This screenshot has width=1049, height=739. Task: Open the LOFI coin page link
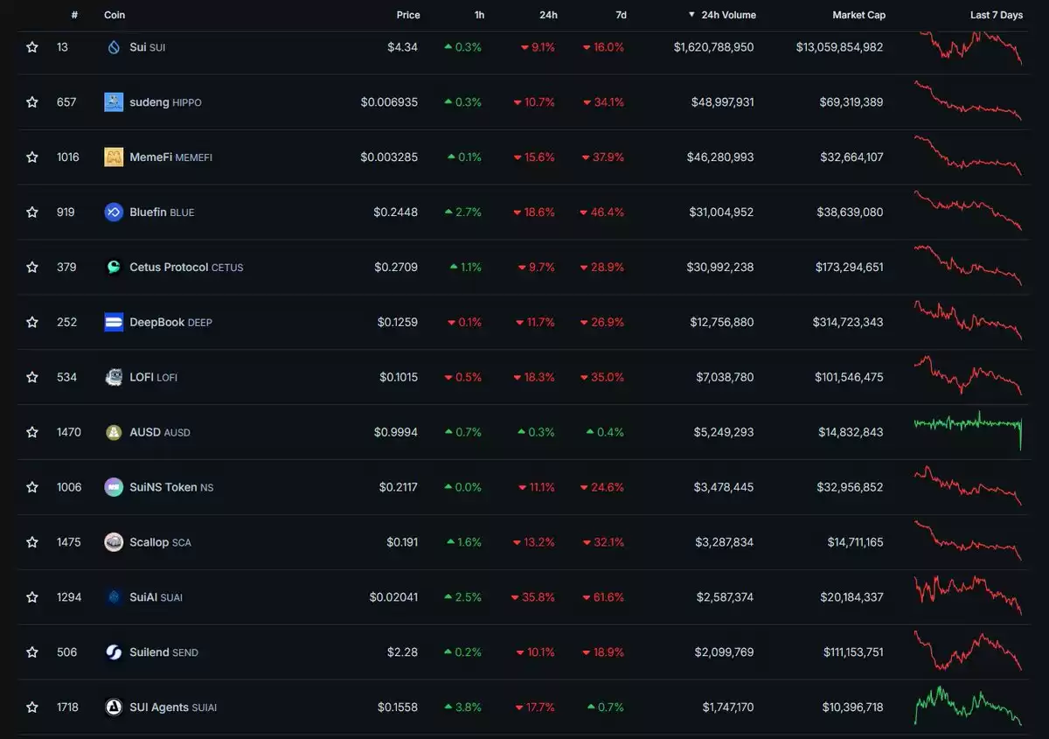click(x=153, y=378)
